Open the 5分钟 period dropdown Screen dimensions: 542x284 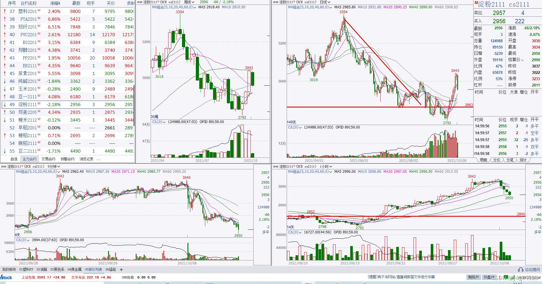pos(54,166)
